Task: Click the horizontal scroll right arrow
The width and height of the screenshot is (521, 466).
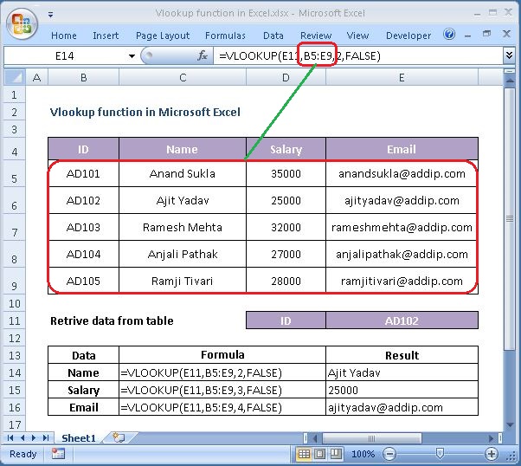Action: coord(491,438)
